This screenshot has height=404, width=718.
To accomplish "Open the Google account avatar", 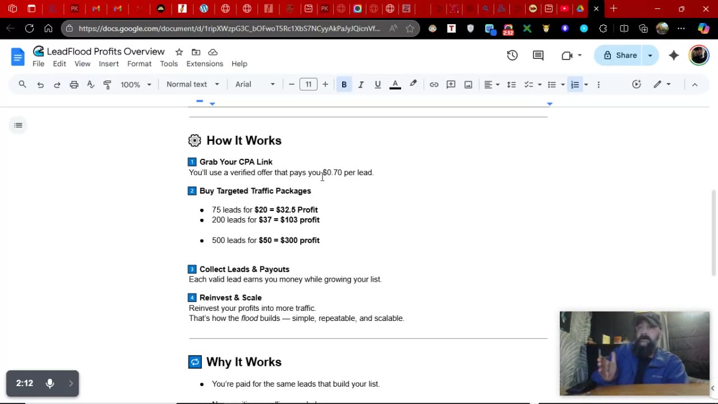I will 699,55.
